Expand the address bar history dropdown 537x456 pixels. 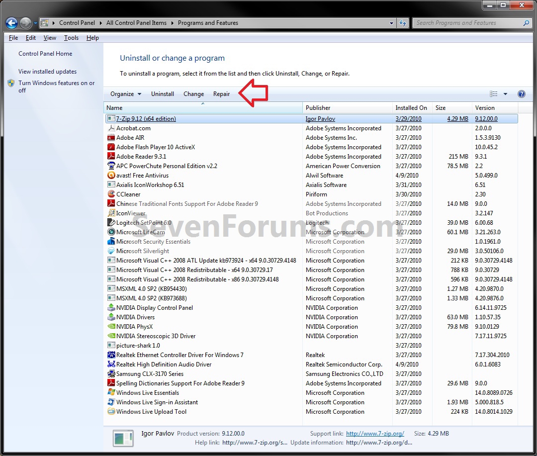click(x=391, y=22)
